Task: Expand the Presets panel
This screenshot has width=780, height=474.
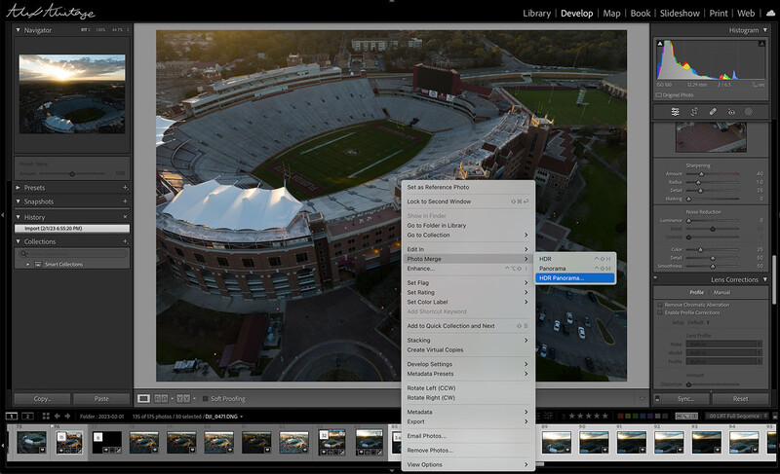Action: (x=18, y=188)
